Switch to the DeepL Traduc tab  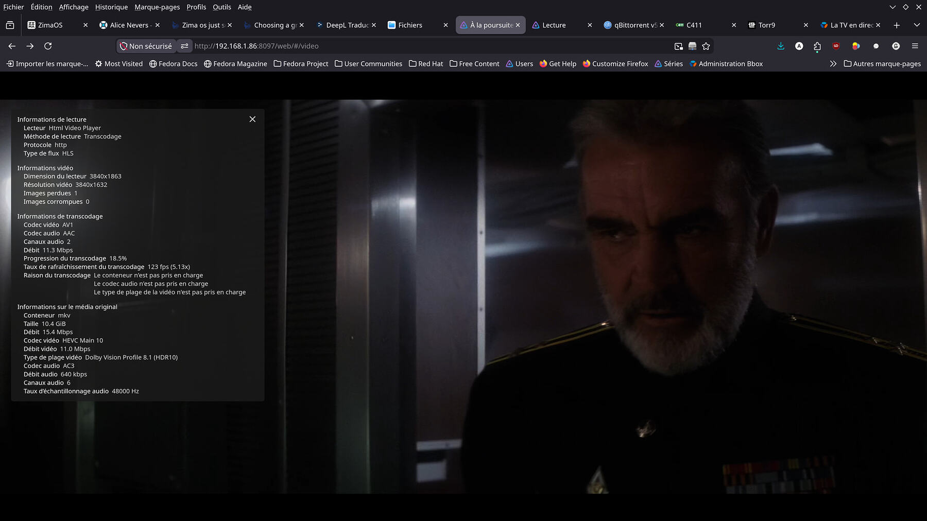(347, 25)
